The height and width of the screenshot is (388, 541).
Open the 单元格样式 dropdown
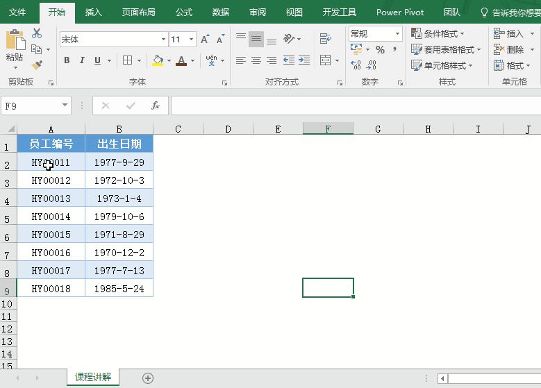[x=442, y=65]
